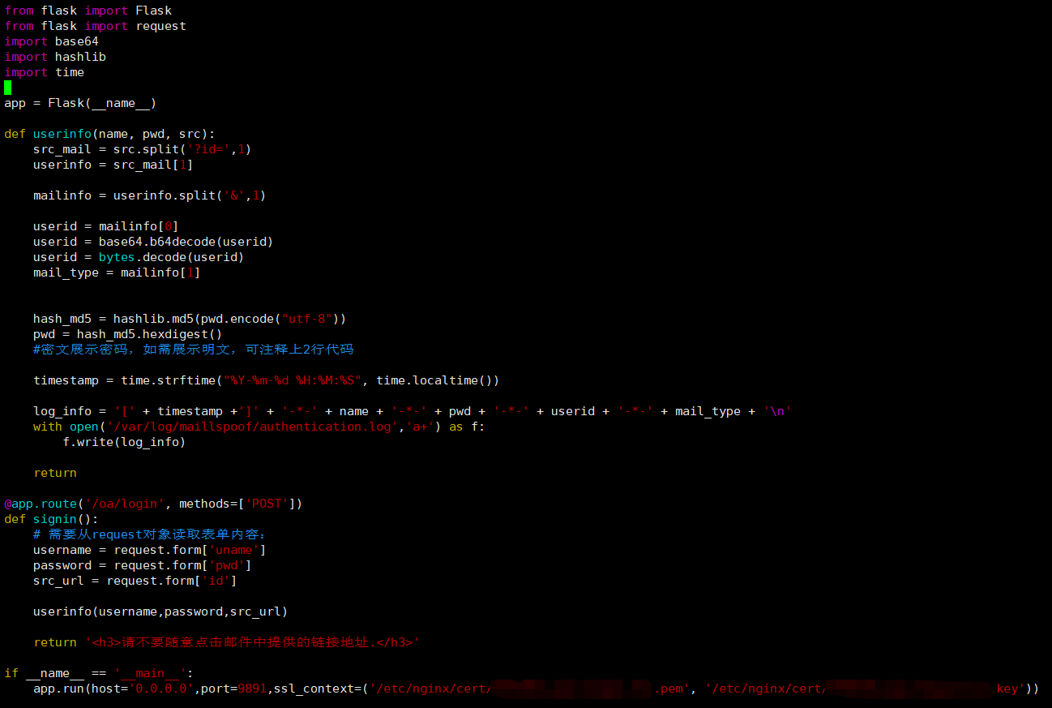Click the line 'from flask import Flask'
1052x708 pixels.
click(x=88, y=11)
